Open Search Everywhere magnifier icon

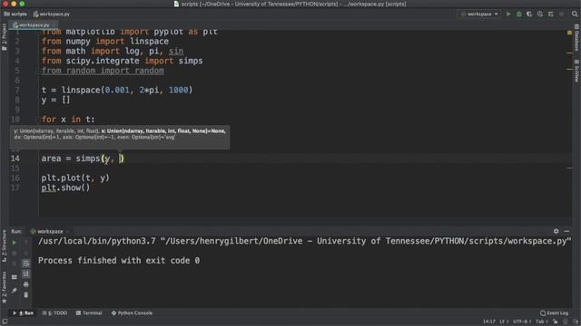(x=575, y=14)
